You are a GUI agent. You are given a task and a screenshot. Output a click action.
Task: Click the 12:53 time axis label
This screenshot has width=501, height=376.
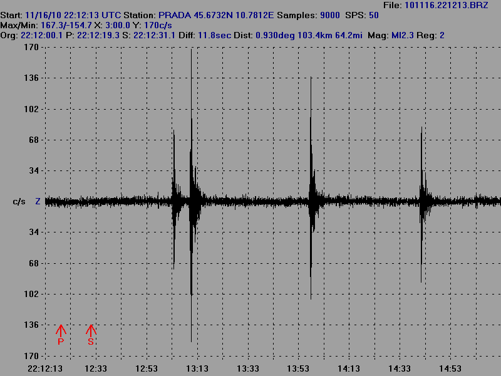(x=147, y=368)
